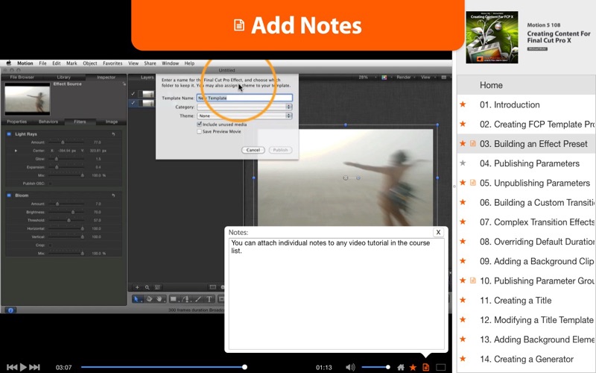This screenshot has height=373, width=596.
Task: Click the Cancel button in the dialog
Action: click(253, 150)
